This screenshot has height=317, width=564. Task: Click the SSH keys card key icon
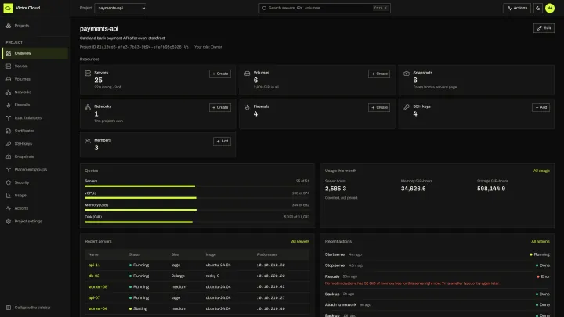coord(407,107)
